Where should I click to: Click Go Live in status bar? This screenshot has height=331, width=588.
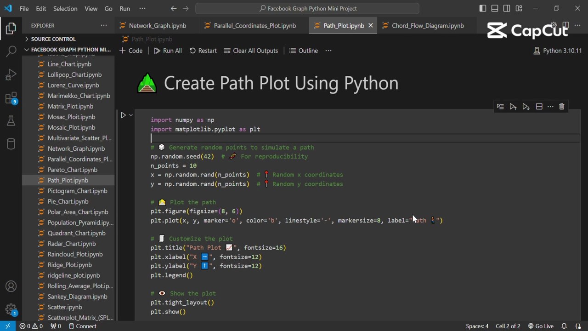pos(541,326)
